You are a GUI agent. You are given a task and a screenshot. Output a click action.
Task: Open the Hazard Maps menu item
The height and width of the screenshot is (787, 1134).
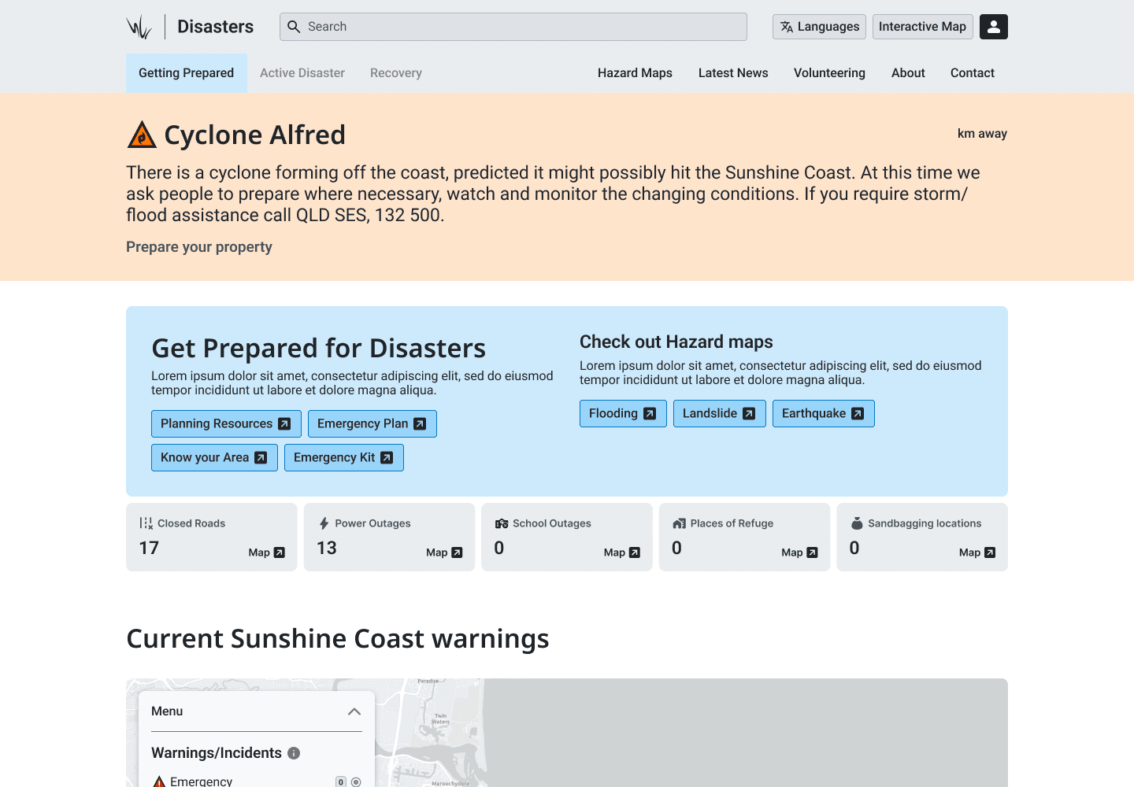tap(635, 73)
